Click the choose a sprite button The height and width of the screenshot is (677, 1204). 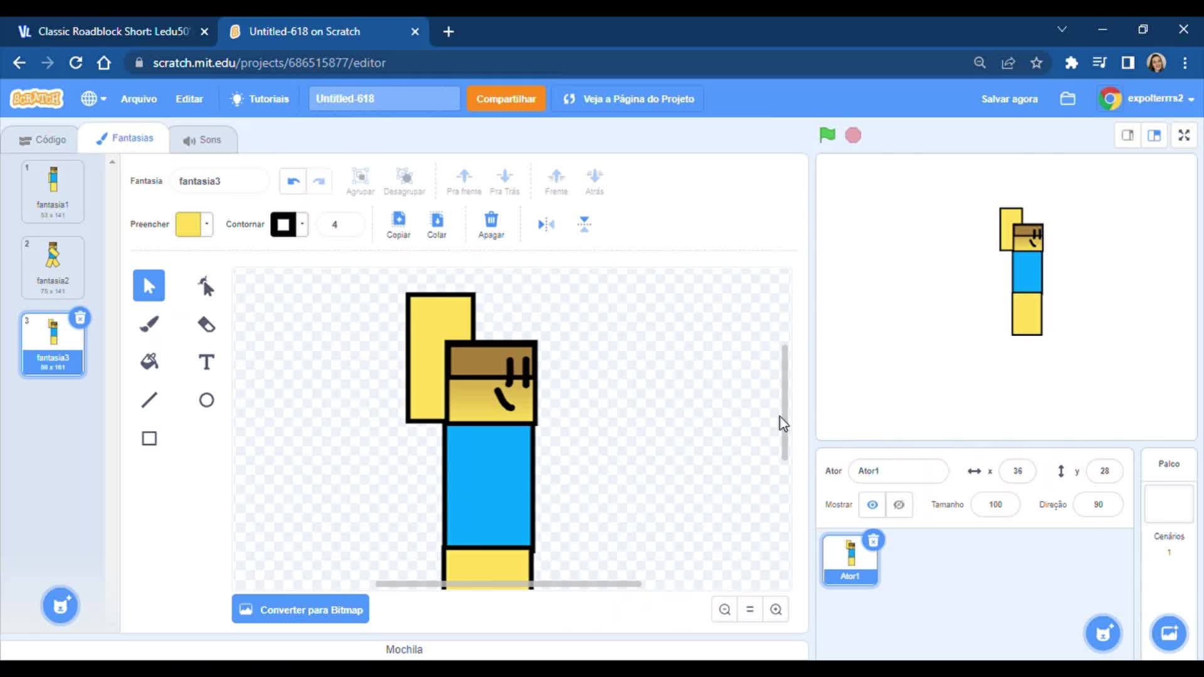point(1104,633)
